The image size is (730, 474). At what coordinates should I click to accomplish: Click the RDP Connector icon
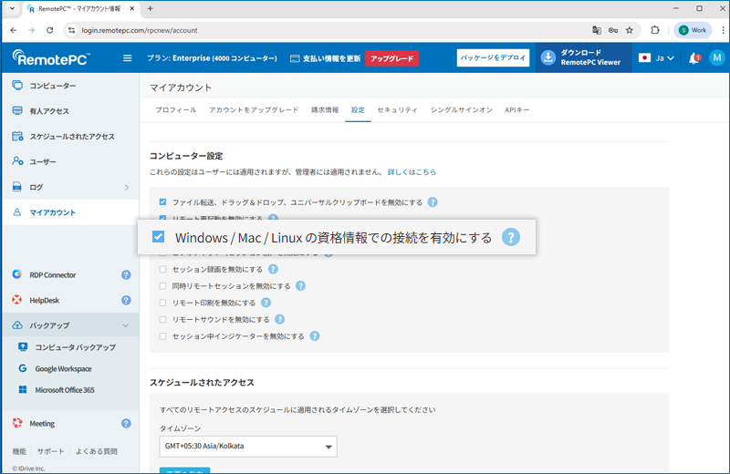(x=17, y=274)
